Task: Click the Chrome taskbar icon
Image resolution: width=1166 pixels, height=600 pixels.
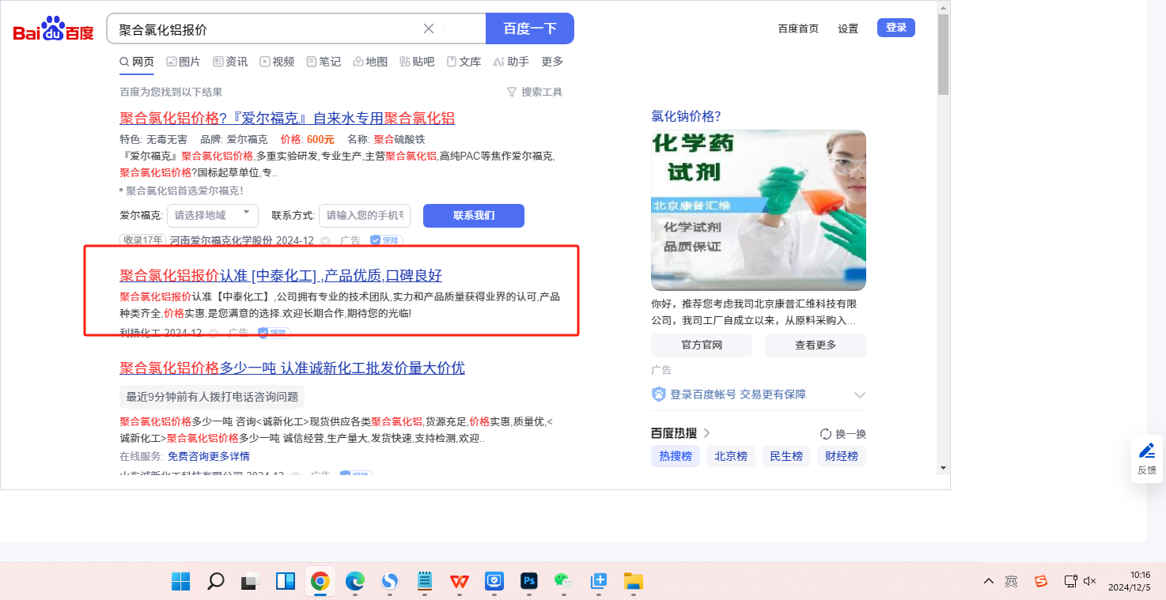Action: click(320, 582)
